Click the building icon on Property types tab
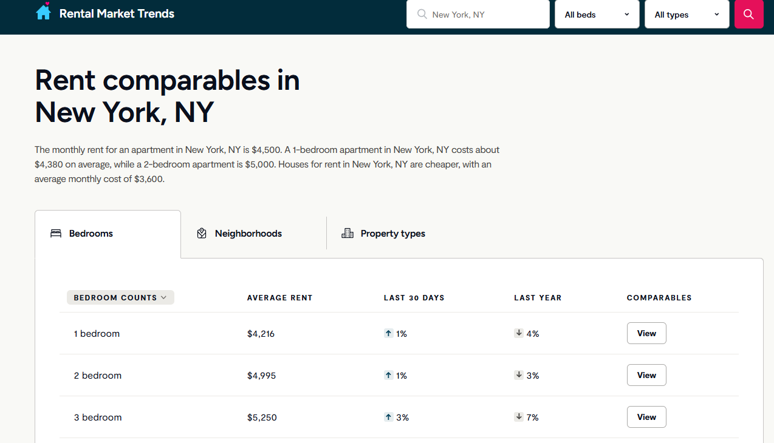The image size is (774, 443). pyautogui.click(x=348, y=234)
